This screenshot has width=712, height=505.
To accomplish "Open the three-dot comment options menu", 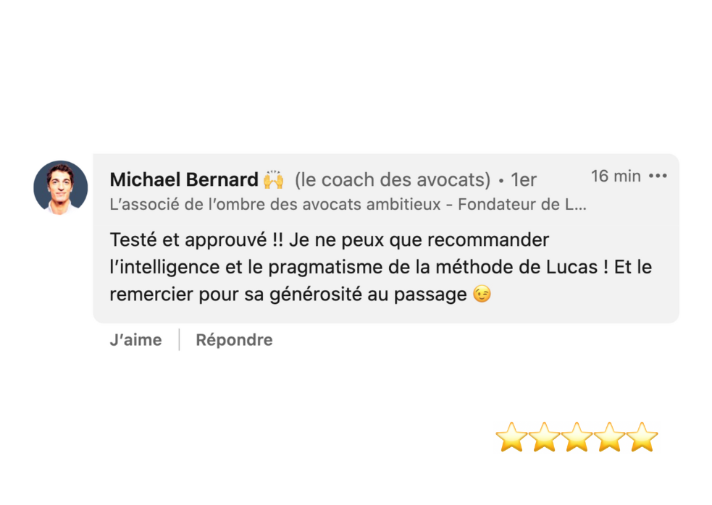I will (x=658, y=176).
